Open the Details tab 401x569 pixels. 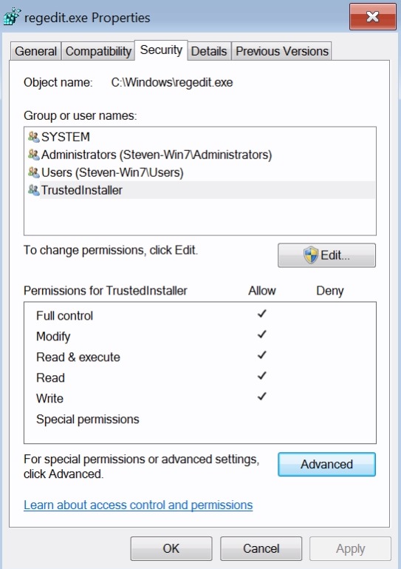tap(209, 51)
